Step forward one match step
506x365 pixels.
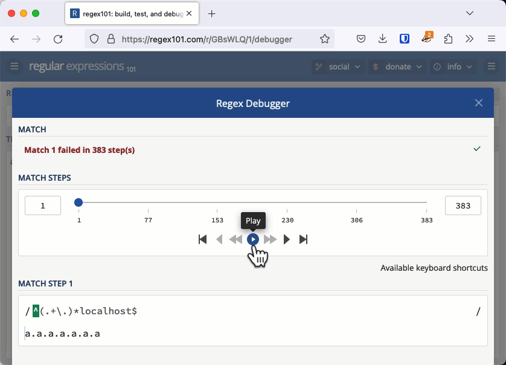[x=286, y=239]
